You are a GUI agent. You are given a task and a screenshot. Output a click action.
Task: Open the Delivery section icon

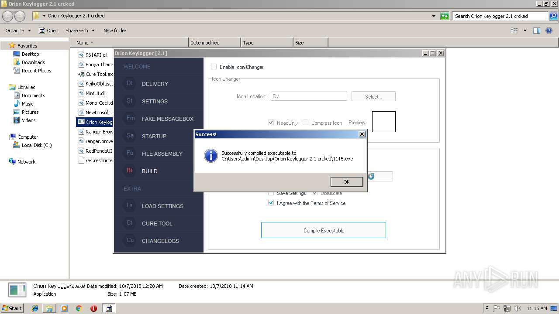click(129, 83)
